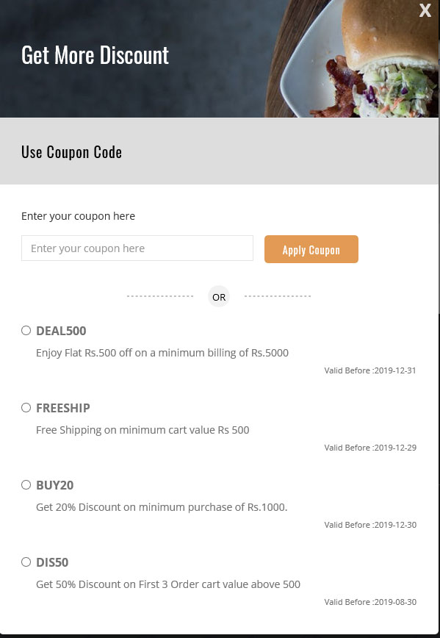Viewport: 440px width, 638px height.
Task: Choose the BUY20 radio option
Action: [x=26, y=484]
